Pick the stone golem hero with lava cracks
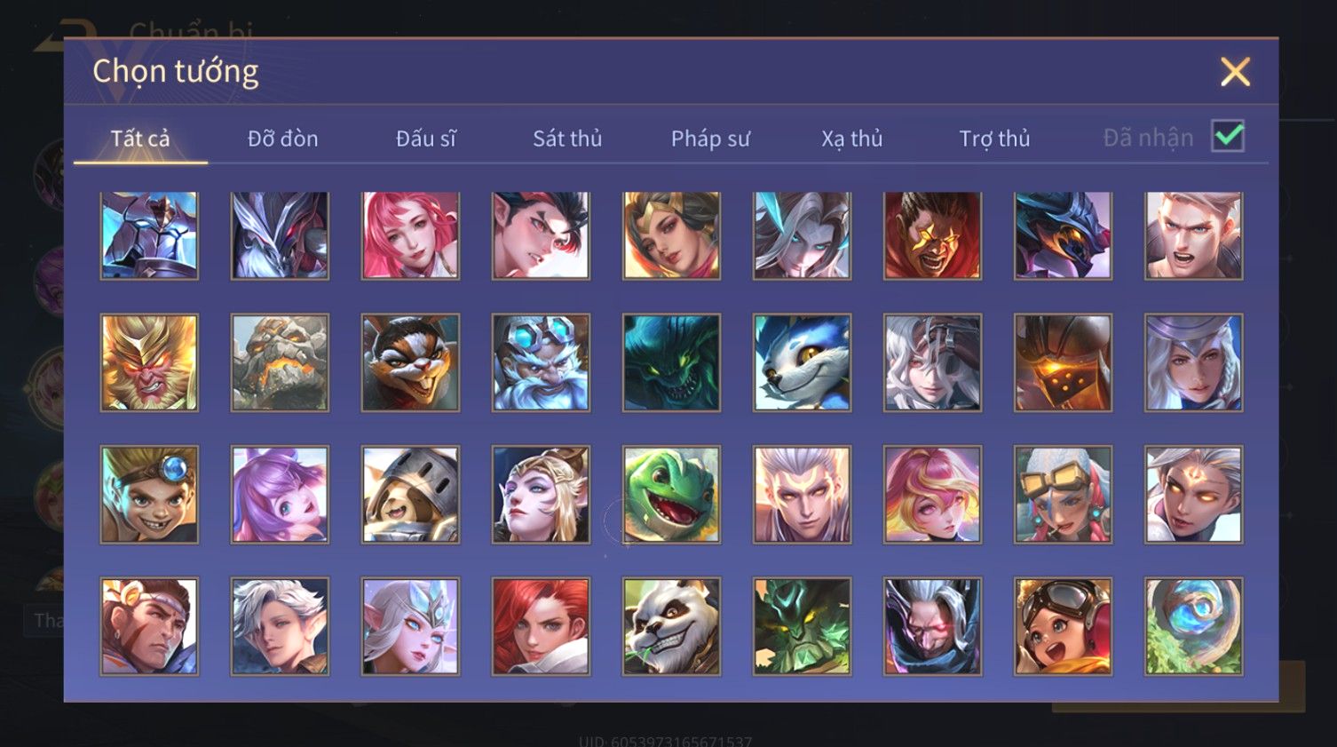This screenshot has height=747, width=1337. point(280,362)
